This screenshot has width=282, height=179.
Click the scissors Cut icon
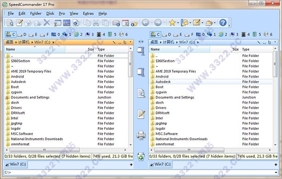tap(96, 23)
